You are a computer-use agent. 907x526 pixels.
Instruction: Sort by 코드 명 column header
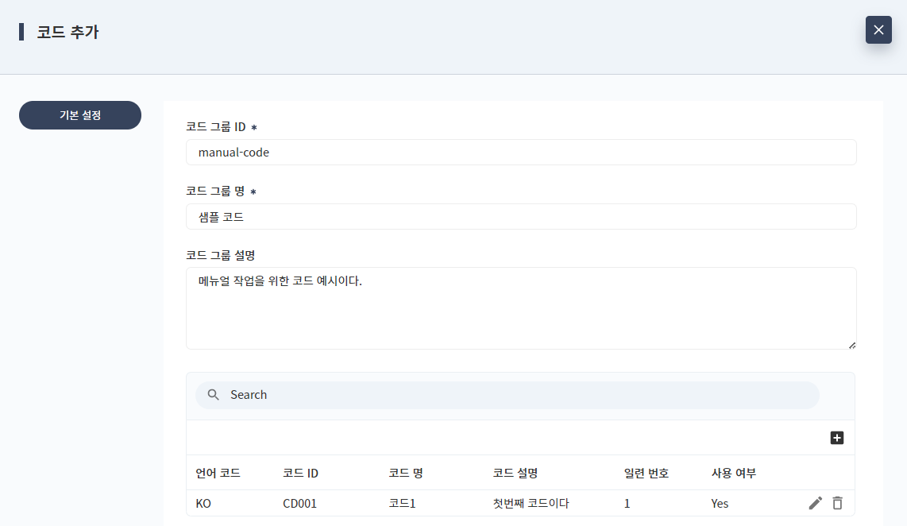[406, 473]
